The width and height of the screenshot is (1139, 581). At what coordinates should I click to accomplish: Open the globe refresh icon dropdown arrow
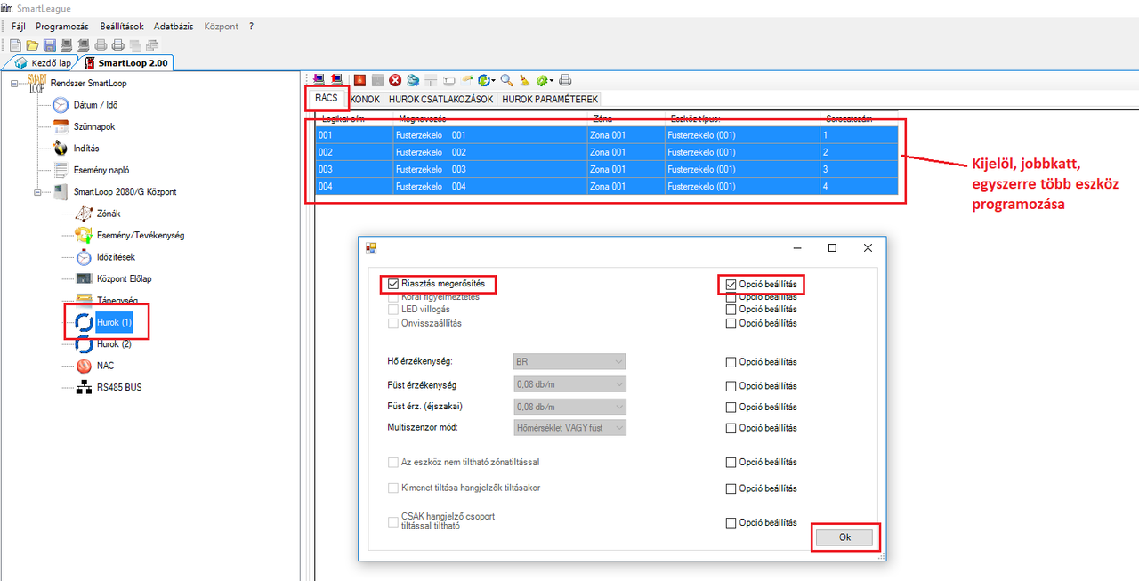tap(494, 80)
